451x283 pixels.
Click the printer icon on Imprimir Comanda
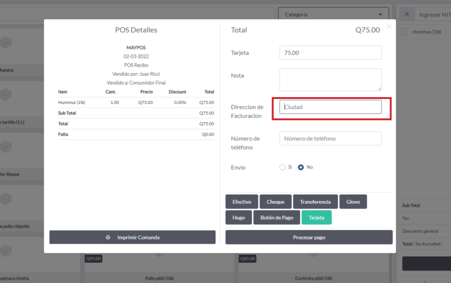pyautogui.click(x=108, y=237)
